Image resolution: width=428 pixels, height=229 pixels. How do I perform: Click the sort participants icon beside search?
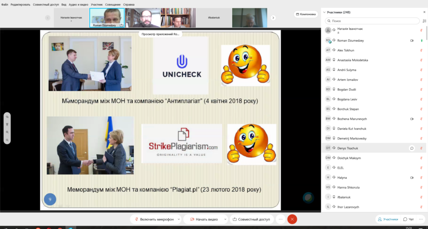click(424, 21)
